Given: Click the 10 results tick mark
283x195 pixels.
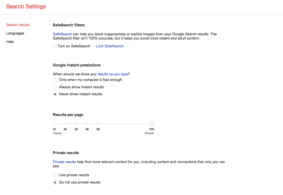Looking at the screenshot, I should tap(54, 123).
